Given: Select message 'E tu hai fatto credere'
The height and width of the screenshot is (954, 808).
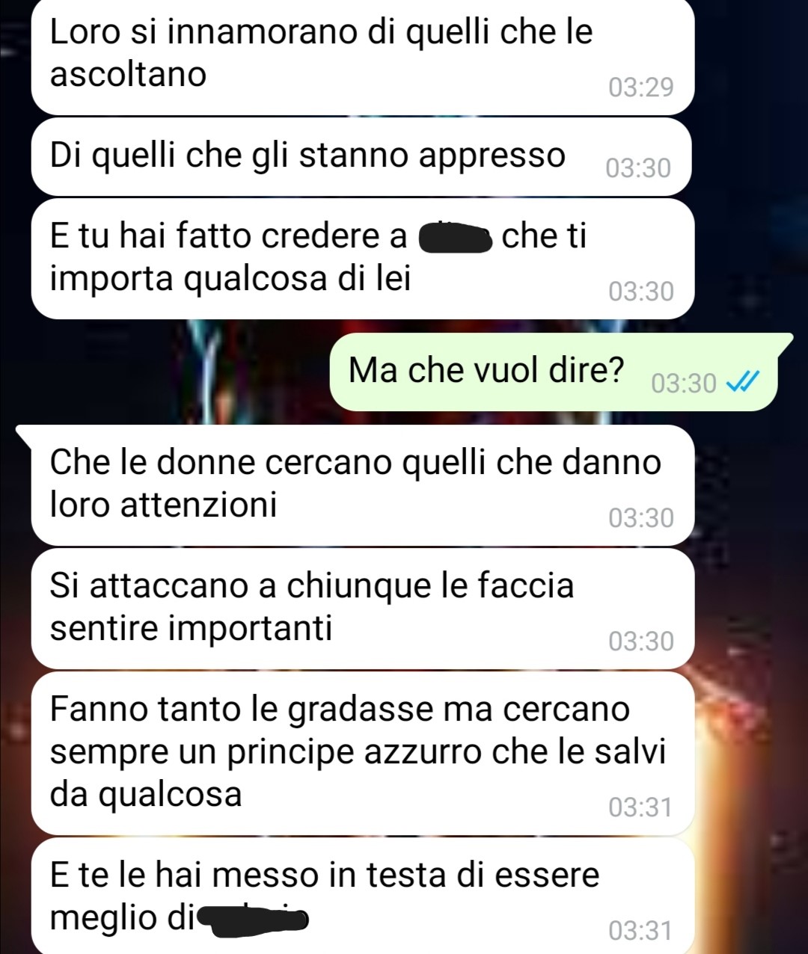Looking at the screenshot, I should [363, 258].
